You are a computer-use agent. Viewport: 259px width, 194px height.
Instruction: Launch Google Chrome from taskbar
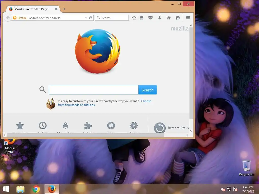pos(36,189)
